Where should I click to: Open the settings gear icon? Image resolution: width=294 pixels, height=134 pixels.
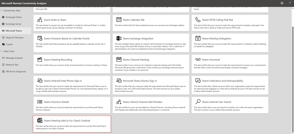[282, 3]
